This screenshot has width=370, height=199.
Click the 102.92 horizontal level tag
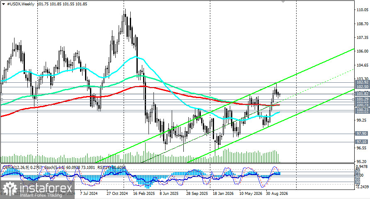pos(362,82)
